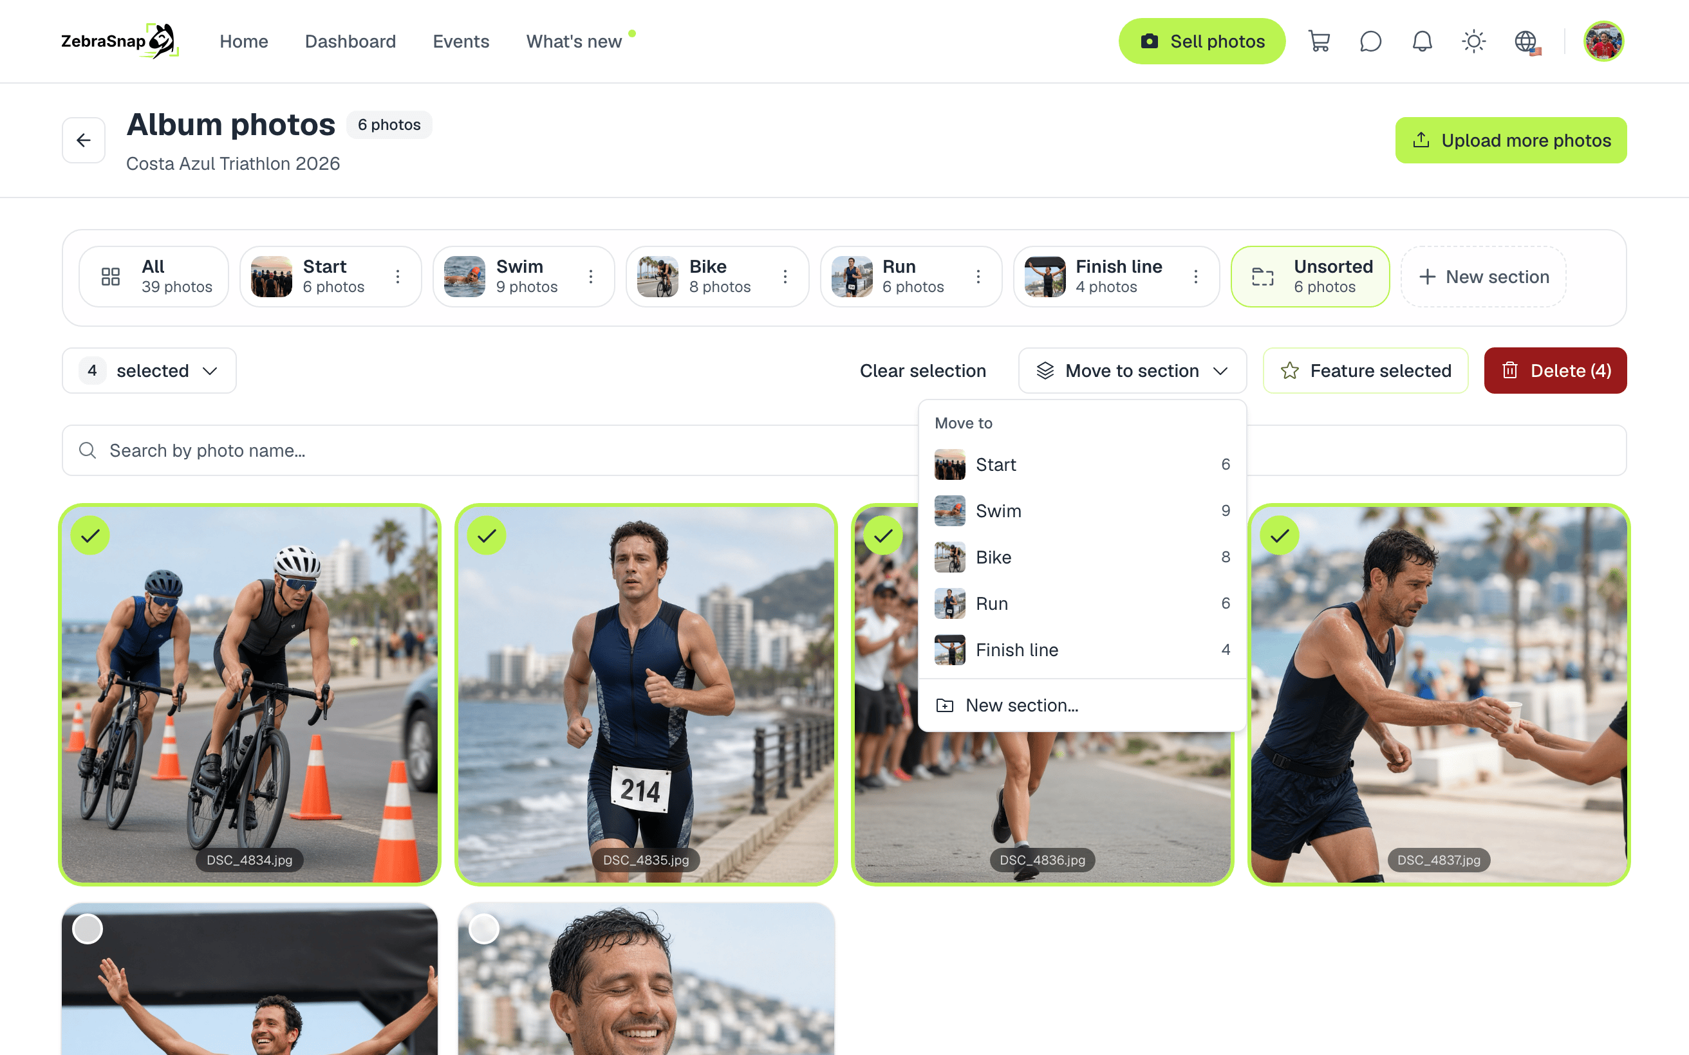Screen dimensions: 1689x1055
Task: Switch to the Unsorted section tab
Action: (1310, 277)
